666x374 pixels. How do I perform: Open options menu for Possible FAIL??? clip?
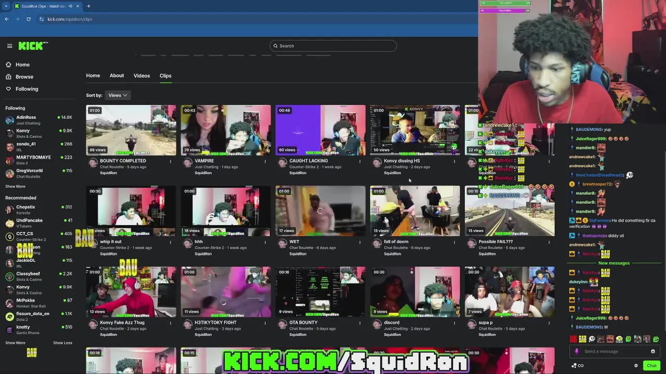pos(549,242)
